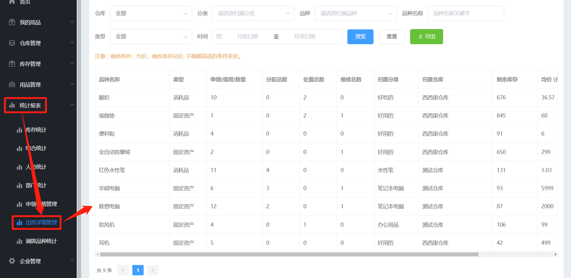This screenshot has height=278, width=571.
Task: Expand the 企业管理 menu chevron
Action: click(x=72, y=260)
